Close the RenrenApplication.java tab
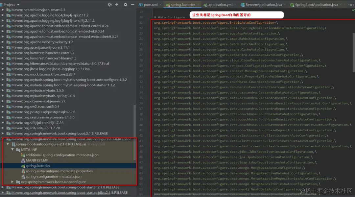Image resolution: width=355 pixels, height=197 pixels. click(x=285, y=5)
